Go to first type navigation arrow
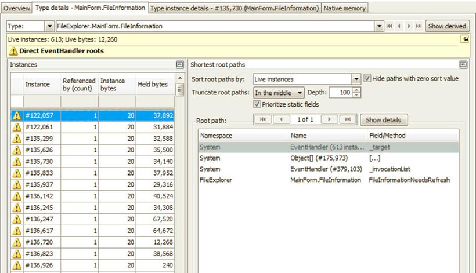The image size is (476, 273). (x=389, y=26)
